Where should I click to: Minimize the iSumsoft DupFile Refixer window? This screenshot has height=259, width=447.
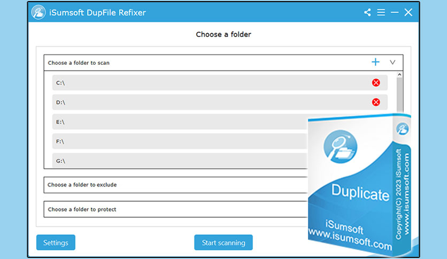point(395,12)
